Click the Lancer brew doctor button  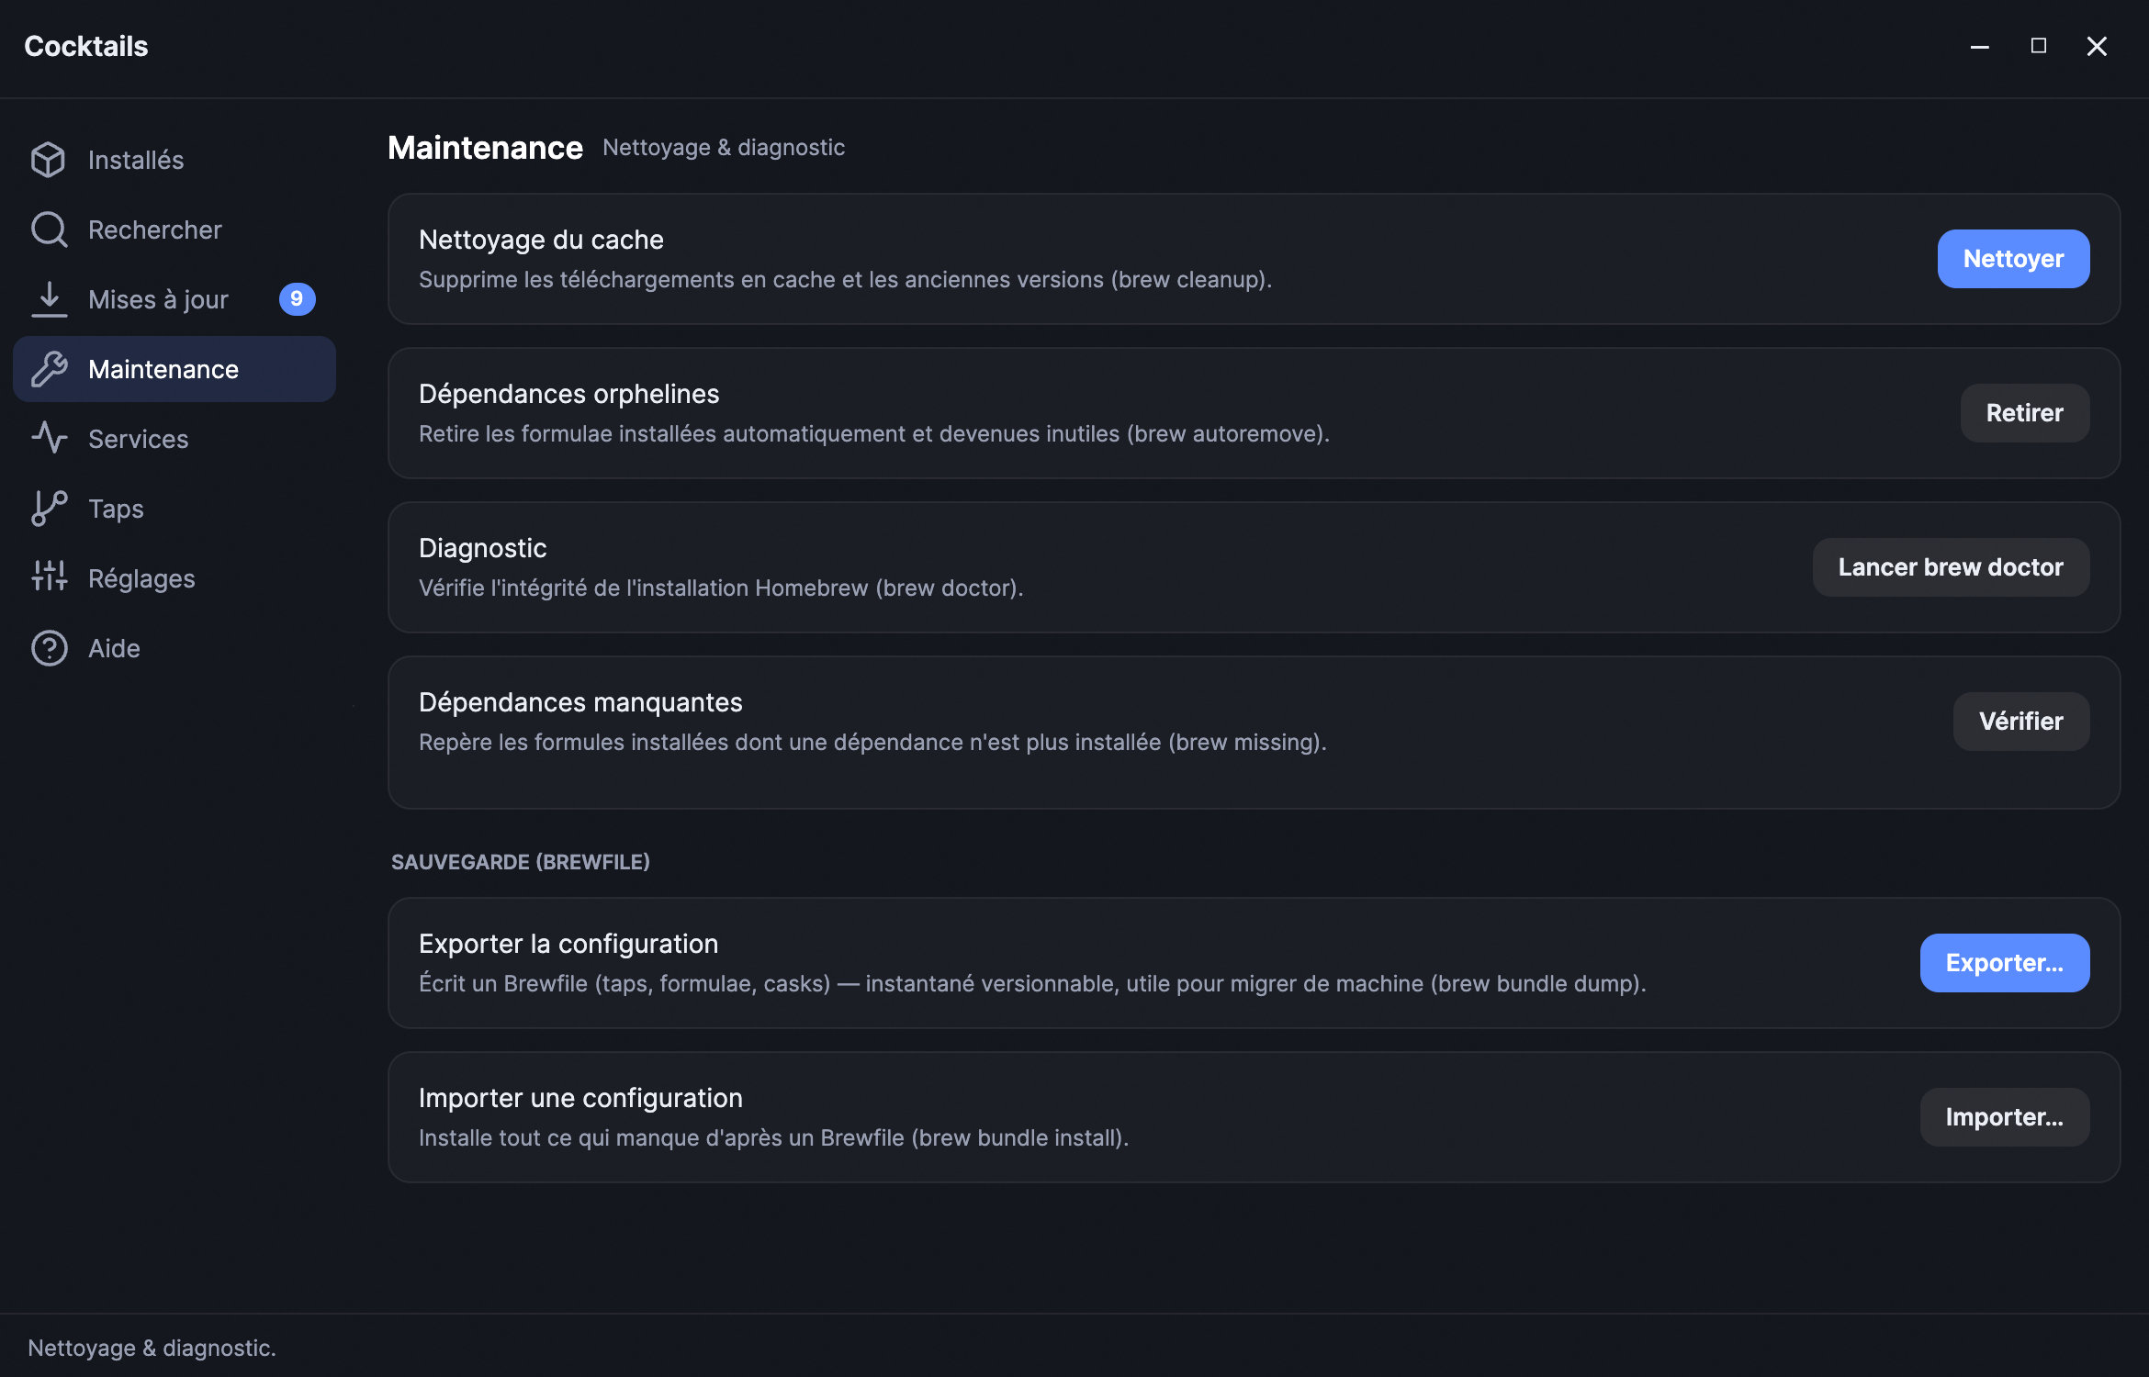pyautogui.click(x=1951, y=567)
